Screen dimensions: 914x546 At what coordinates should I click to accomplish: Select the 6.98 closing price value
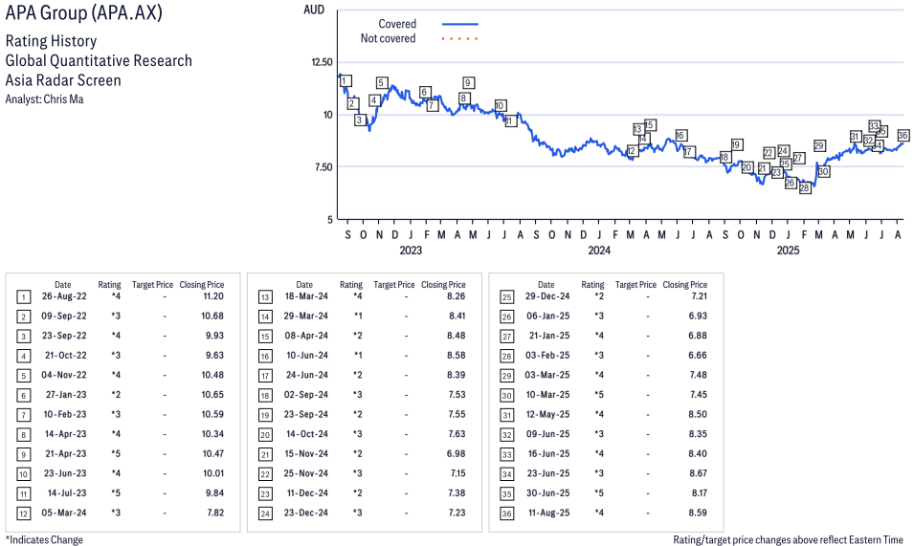point(457,453)
